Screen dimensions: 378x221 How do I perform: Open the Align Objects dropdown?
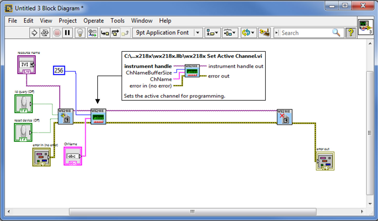(212, 33)
